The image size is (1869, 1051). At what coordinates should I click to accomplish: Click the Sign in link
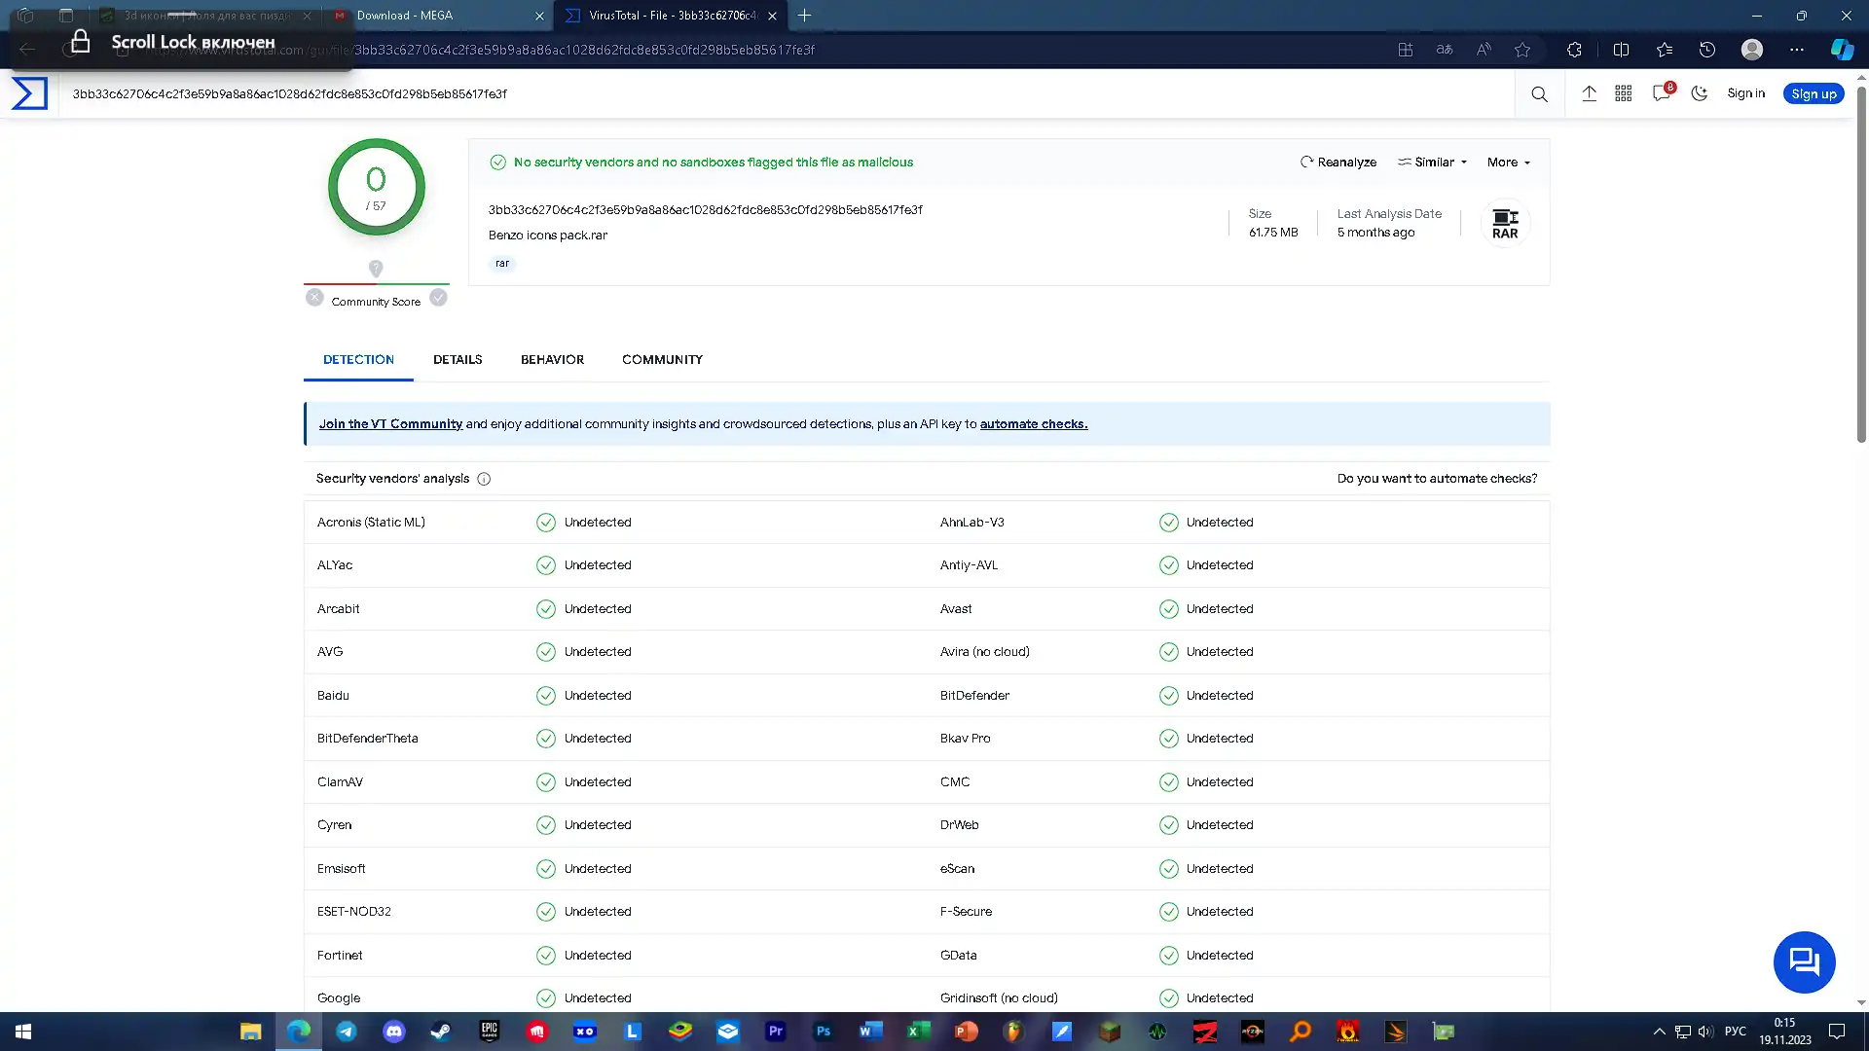point(1745,93)
